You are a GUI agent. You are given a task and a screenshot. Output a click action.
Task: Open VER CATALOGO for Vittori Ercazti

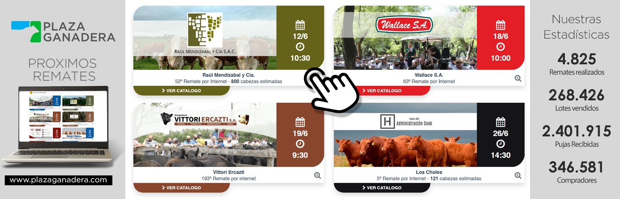(181, 187)
